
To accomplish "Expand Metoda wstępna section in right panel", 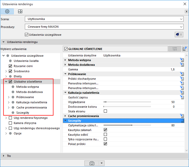I will click(65, 60).
